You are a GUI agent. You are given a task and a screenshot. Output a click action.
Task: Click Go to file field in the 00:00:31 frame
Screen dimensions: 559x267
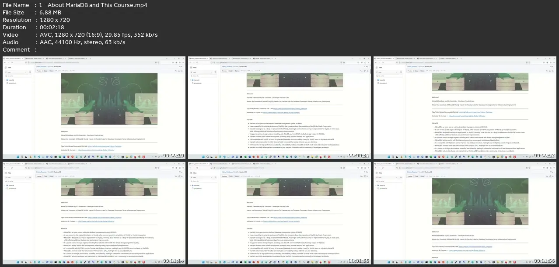tap(204, 76)
